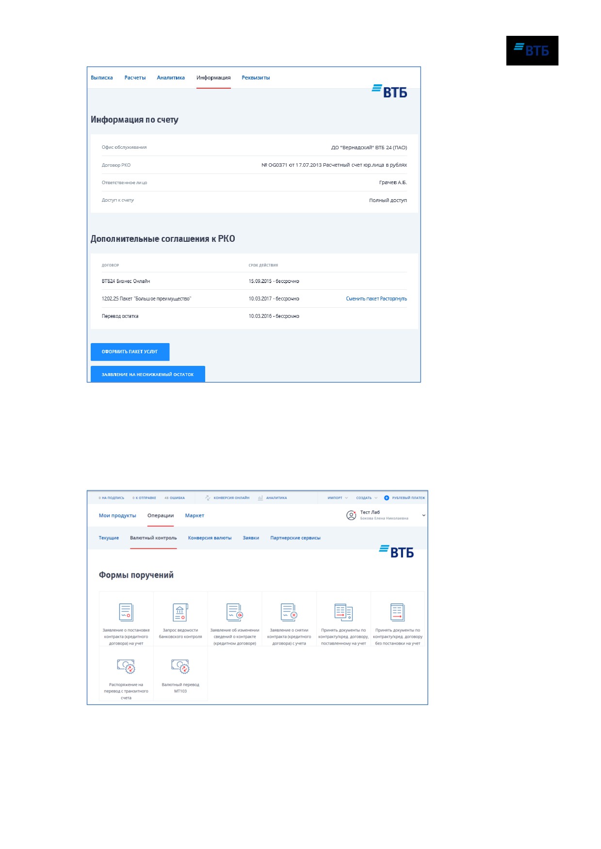Image resolution: width=601 pixels, height=849 pixels.
Task: Go to Мои продукты section
Action: tap(117, 516)
